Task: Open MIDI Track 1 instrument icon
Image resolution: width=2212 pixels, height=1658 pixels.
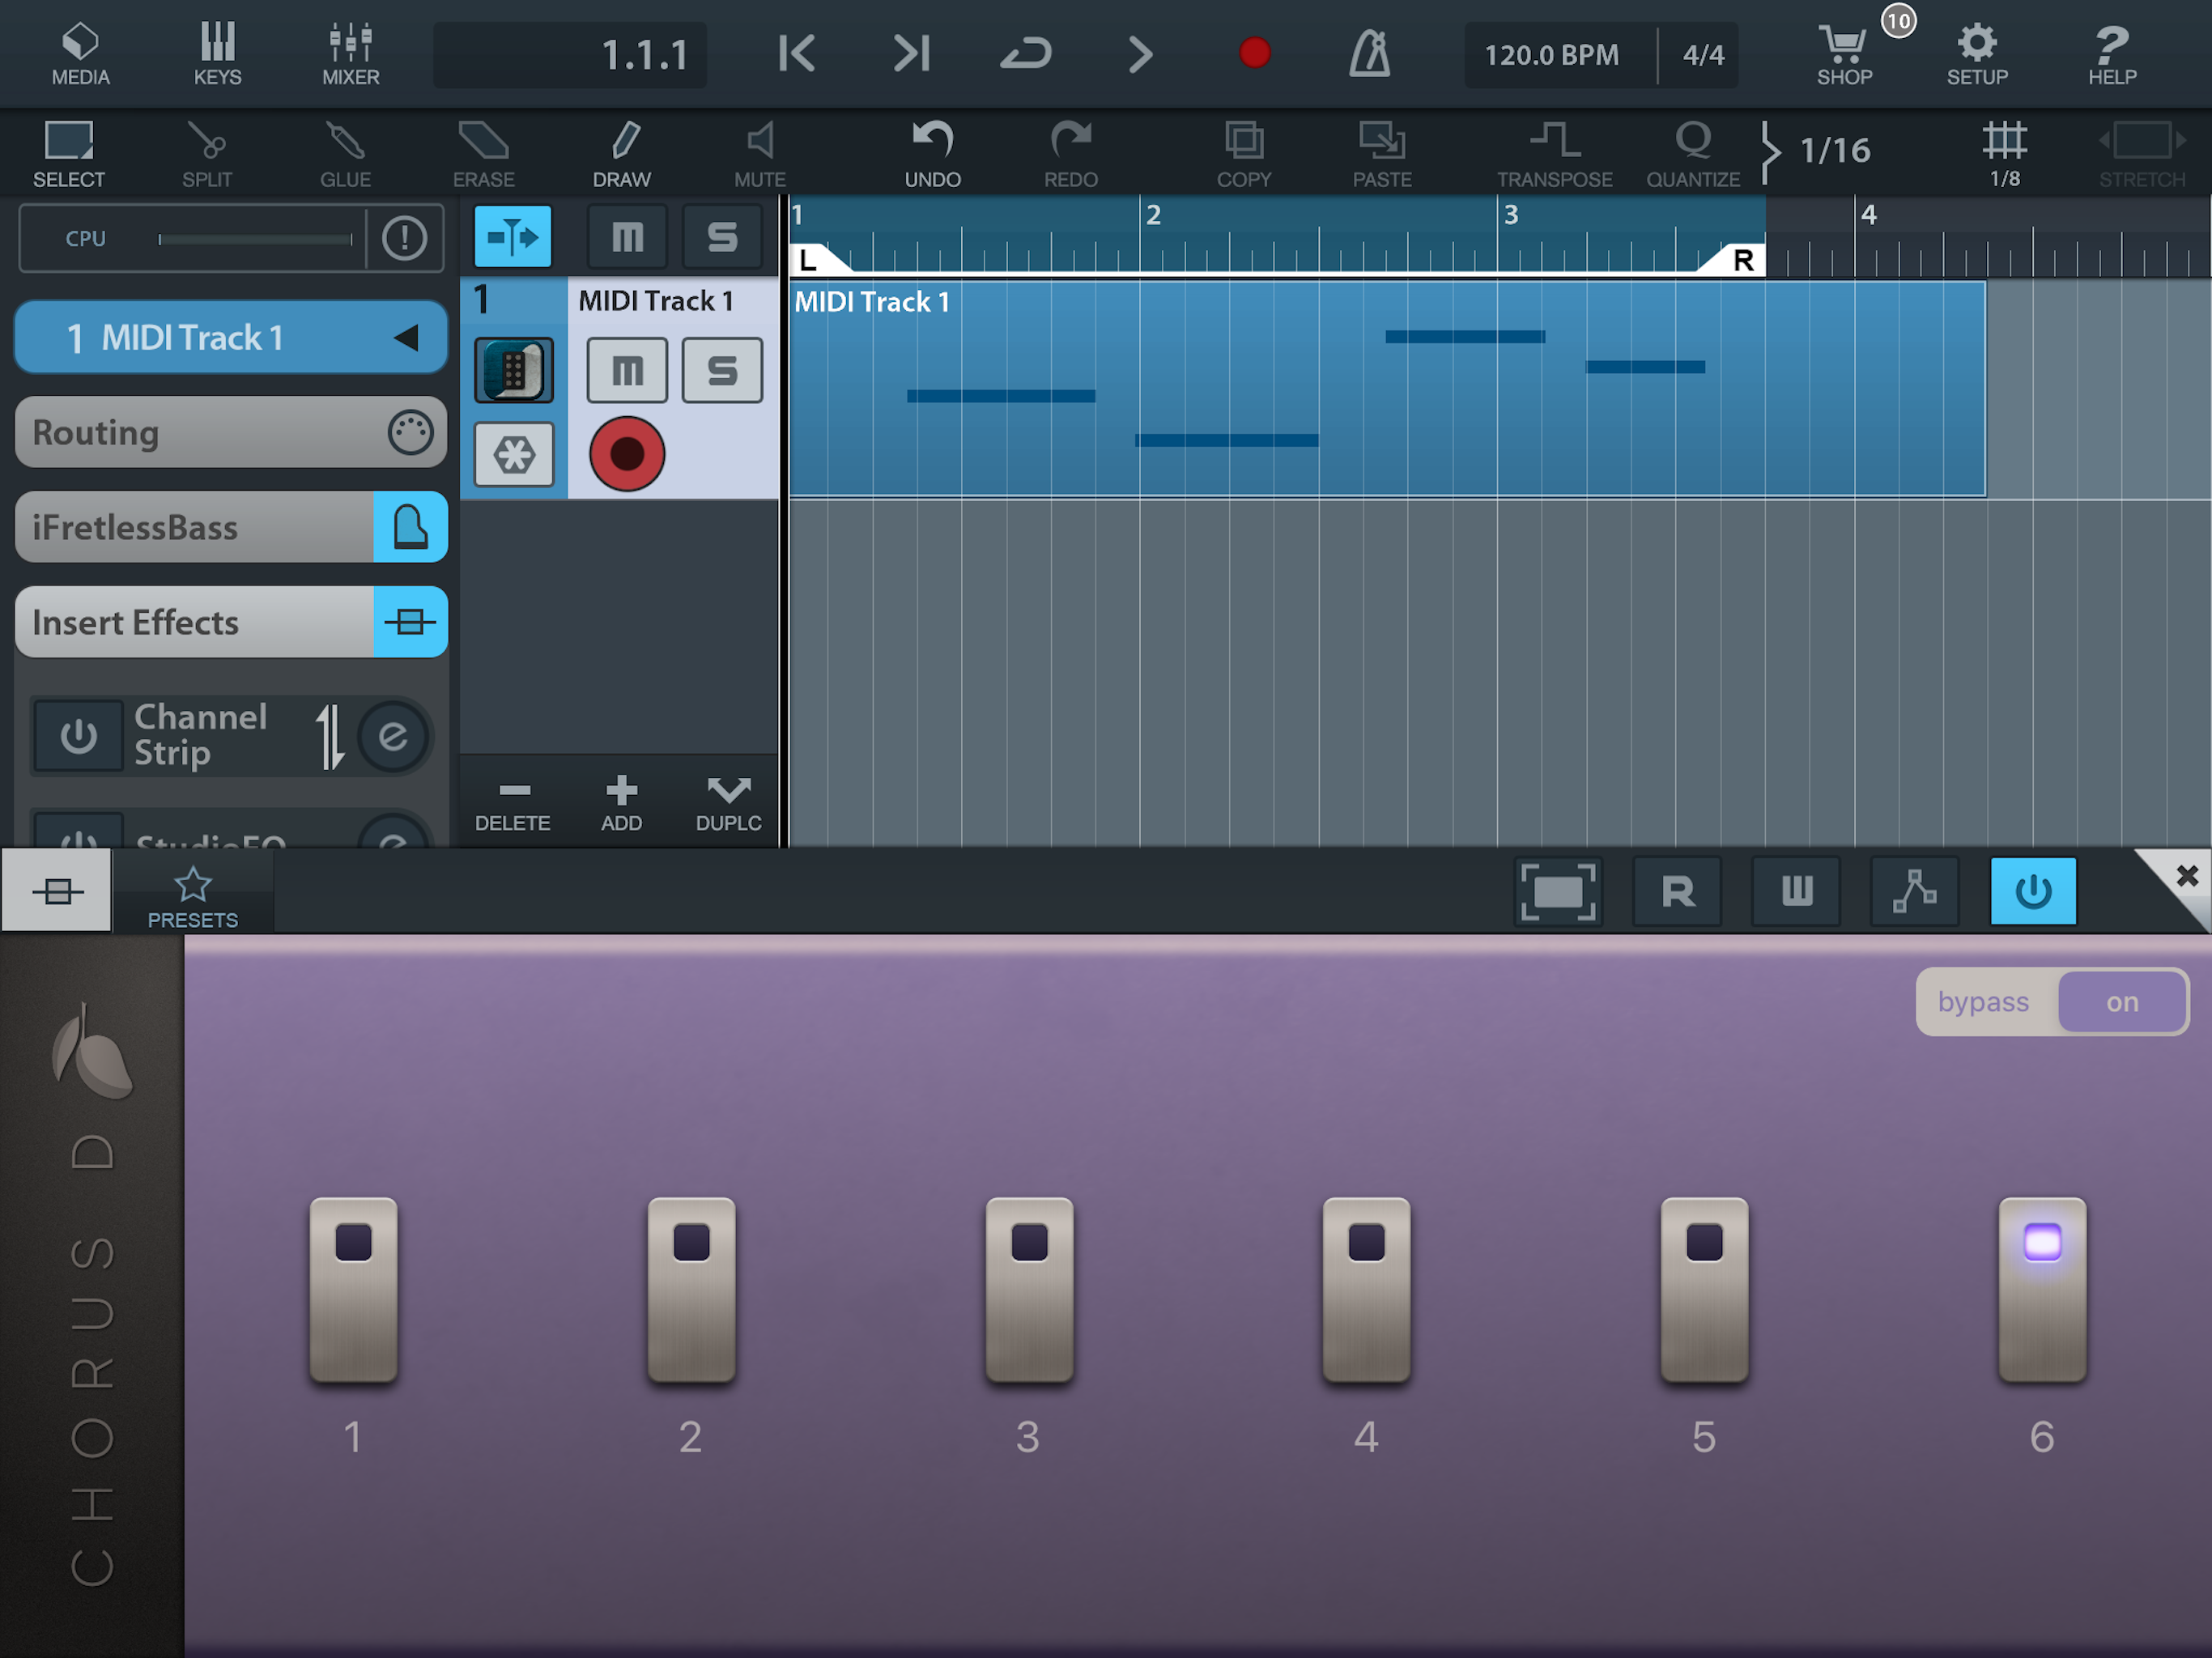Action: (x=513, y=371)
